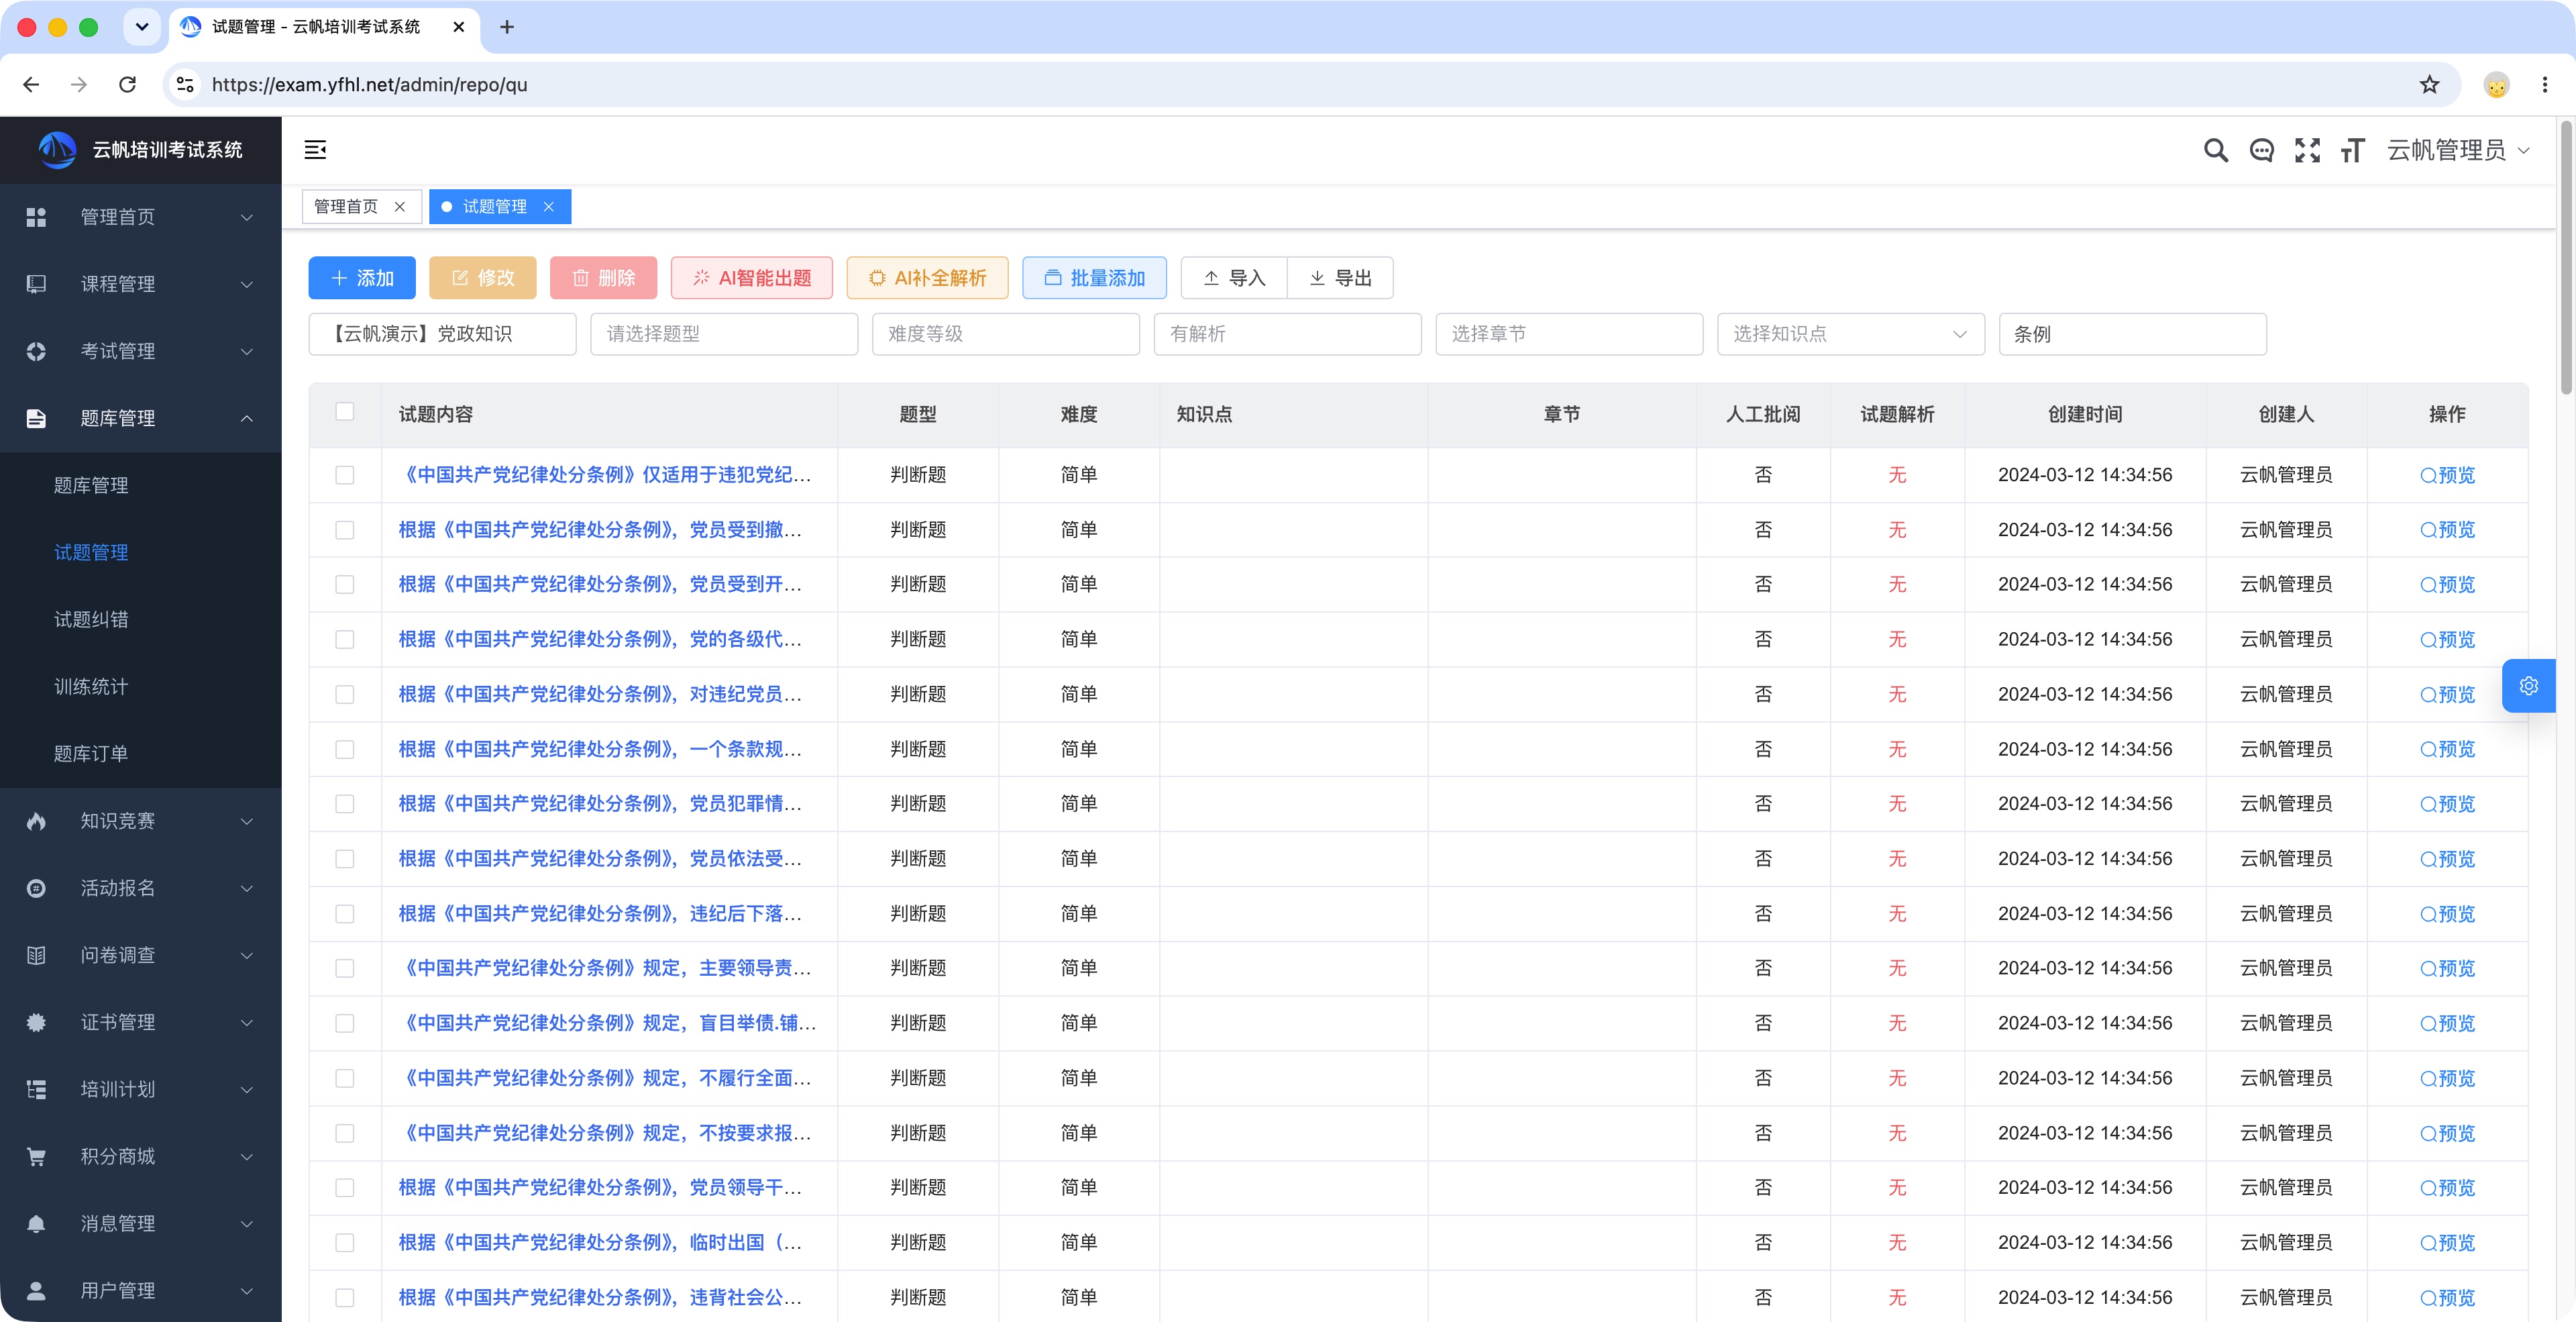Click the blue 添加 button

[x=362, y=278]
